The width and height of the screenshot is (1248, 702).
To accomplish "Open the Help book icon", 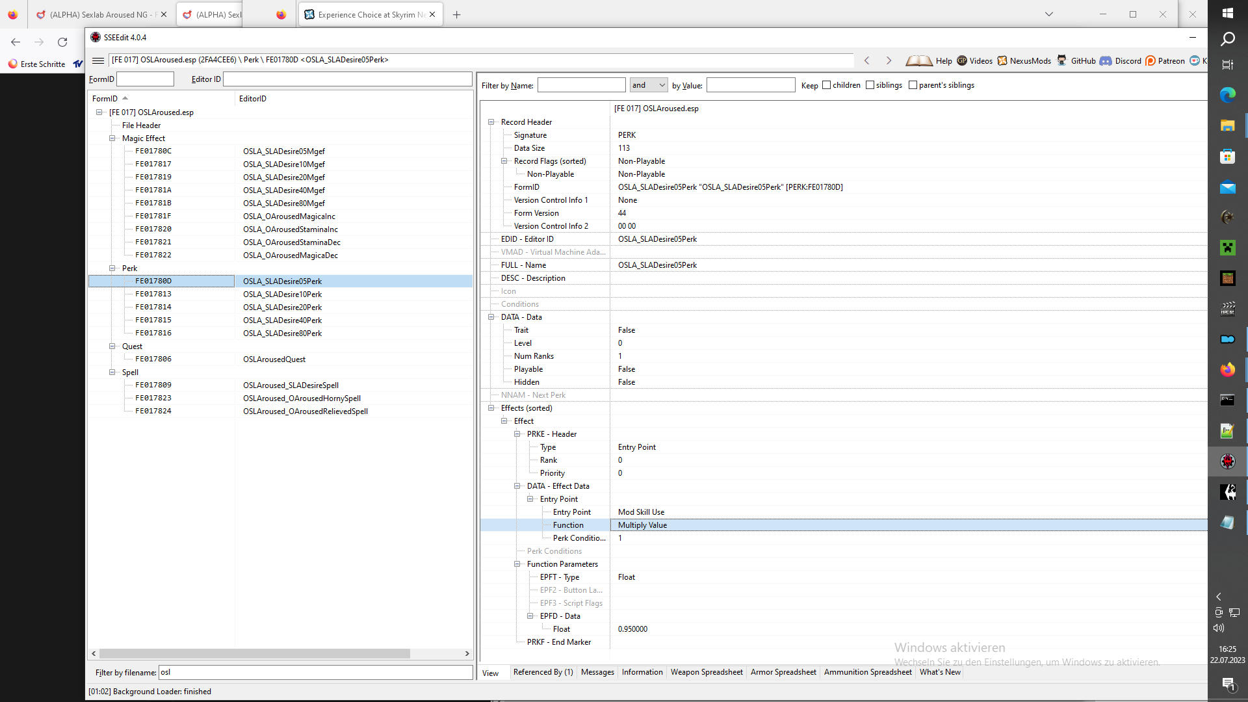I will tap(918, 60).
